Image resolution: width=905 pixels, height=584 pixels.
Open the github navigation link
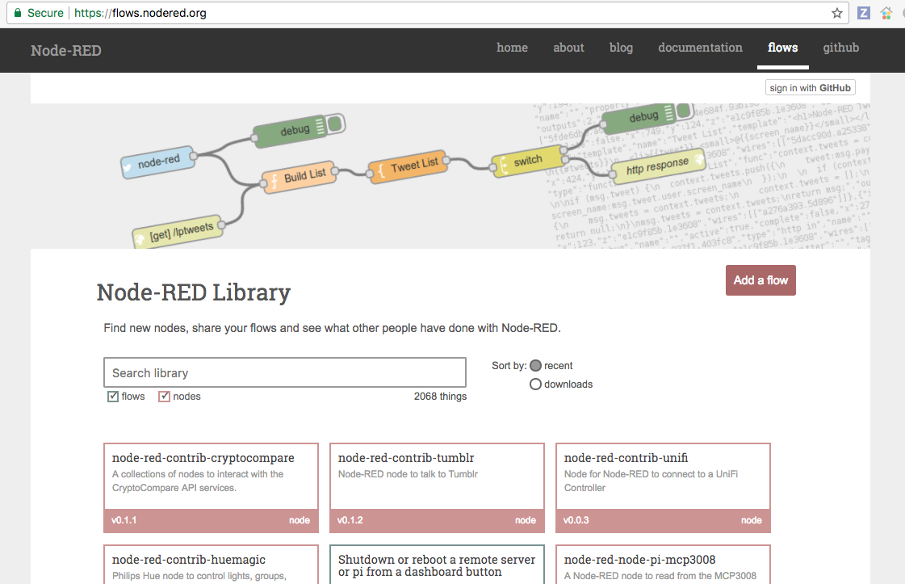coord(841,48)
